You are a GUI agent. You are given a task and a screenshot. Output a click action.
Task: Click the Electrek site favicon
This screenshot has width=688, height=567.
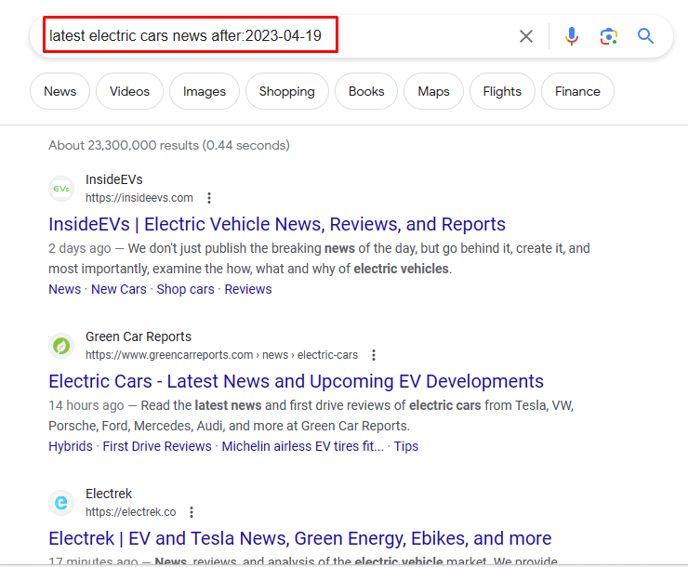coord(61,503)
